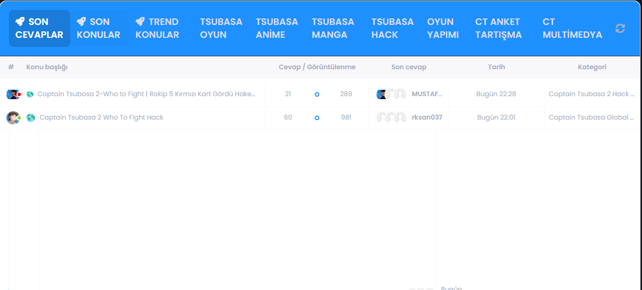Click the reply count 60
This screenshot has width=642, height=290.
coord(288,117)
